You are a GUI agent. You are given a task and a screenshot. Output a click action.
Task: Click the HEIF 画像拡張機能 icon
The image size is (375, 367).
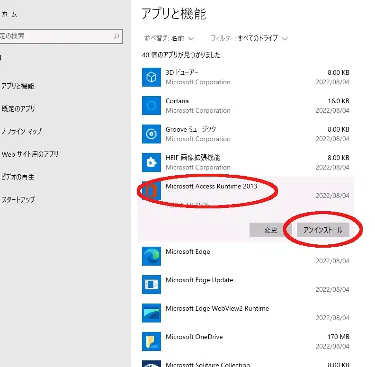coord(152,162)
